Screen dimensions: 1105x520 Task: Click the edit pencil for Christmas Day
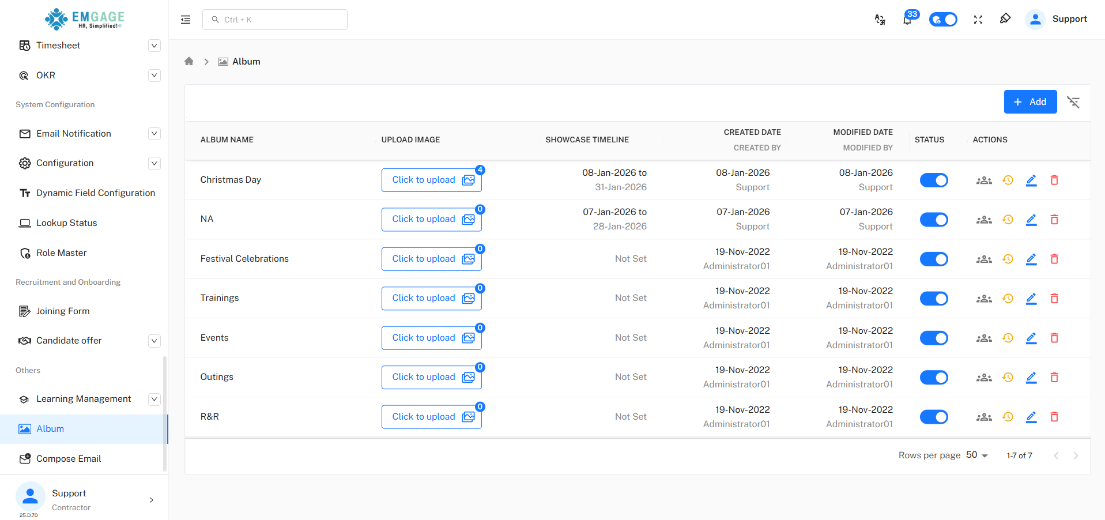[1031, 180]
